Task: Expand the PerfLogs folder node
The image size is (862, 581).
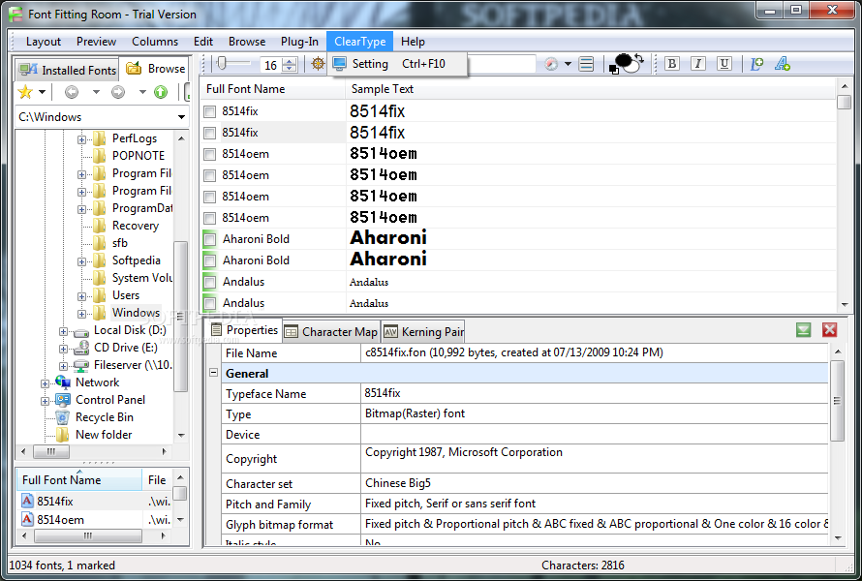Action: [x=81, y=139]
